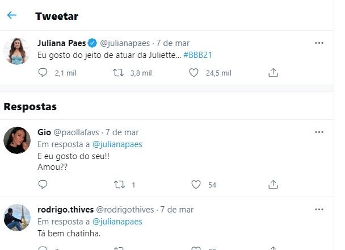345x250 pixels.
Task: Open the #BBB21 hashtag
Action: coord(197,55)
